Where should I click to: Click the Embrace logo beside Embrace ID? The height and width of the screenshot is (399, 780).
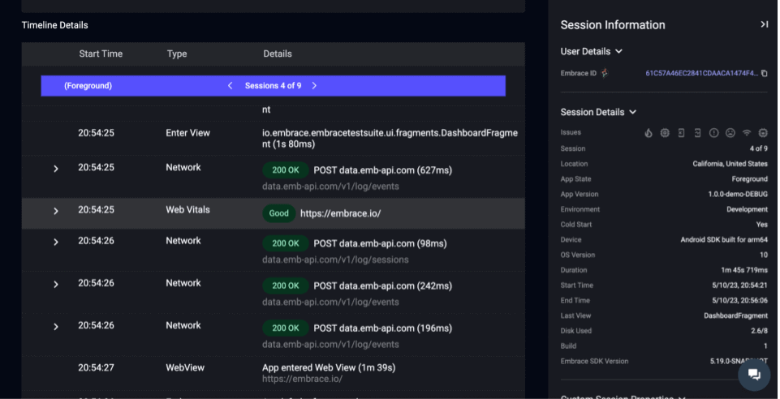pyautogui.click(x=605, y=73)
